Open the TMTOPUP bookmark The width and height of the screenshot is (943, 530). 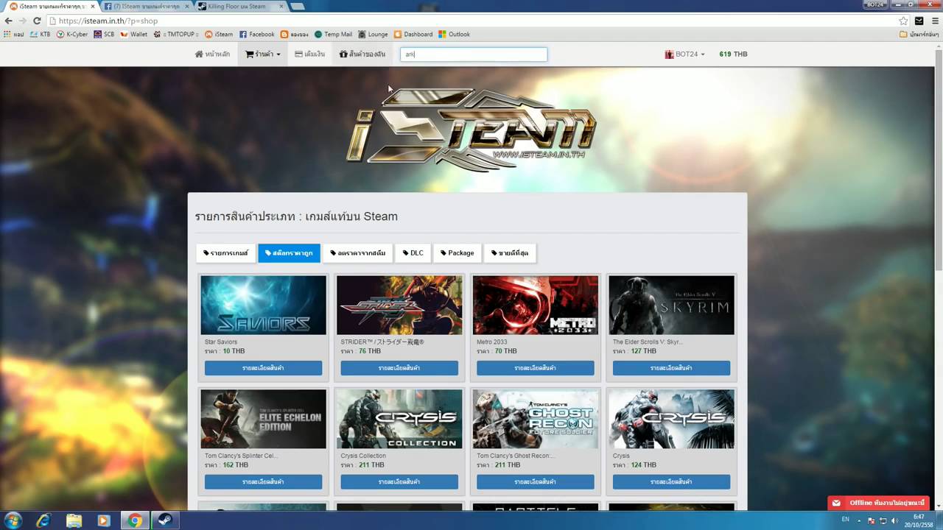[x=176, y=34]
